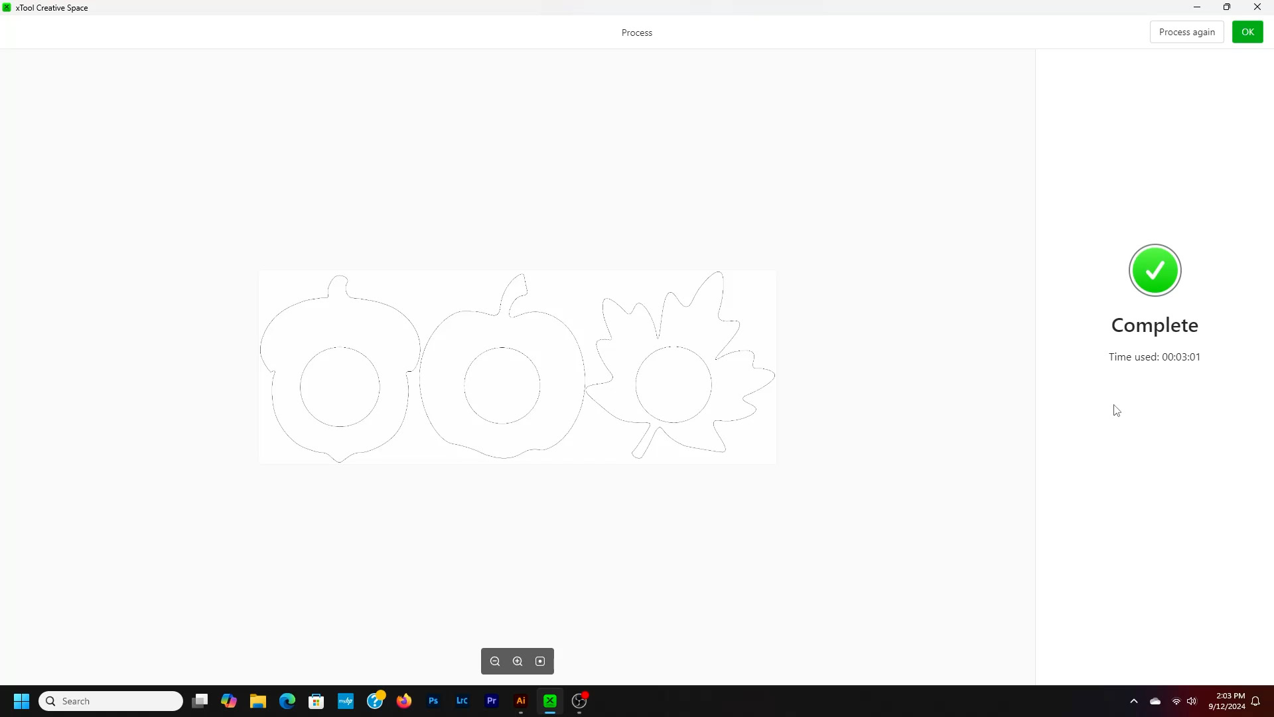Click the xTool Creative Space taskbar icon

tap(550, 701)
